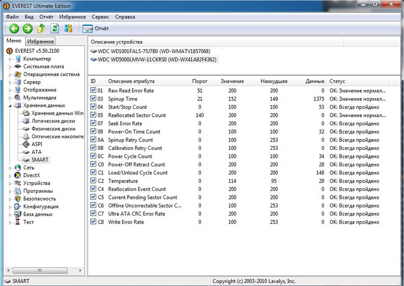Screen dimensions: 404x286
Task: Toggle Temperature attribute checkbox
Action: (x=93, y=181)
